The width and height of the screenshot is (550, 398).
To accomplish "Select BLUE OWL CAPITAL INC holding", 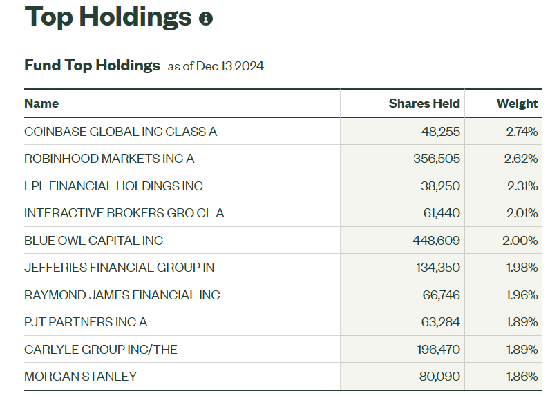I will coord(93,241).
